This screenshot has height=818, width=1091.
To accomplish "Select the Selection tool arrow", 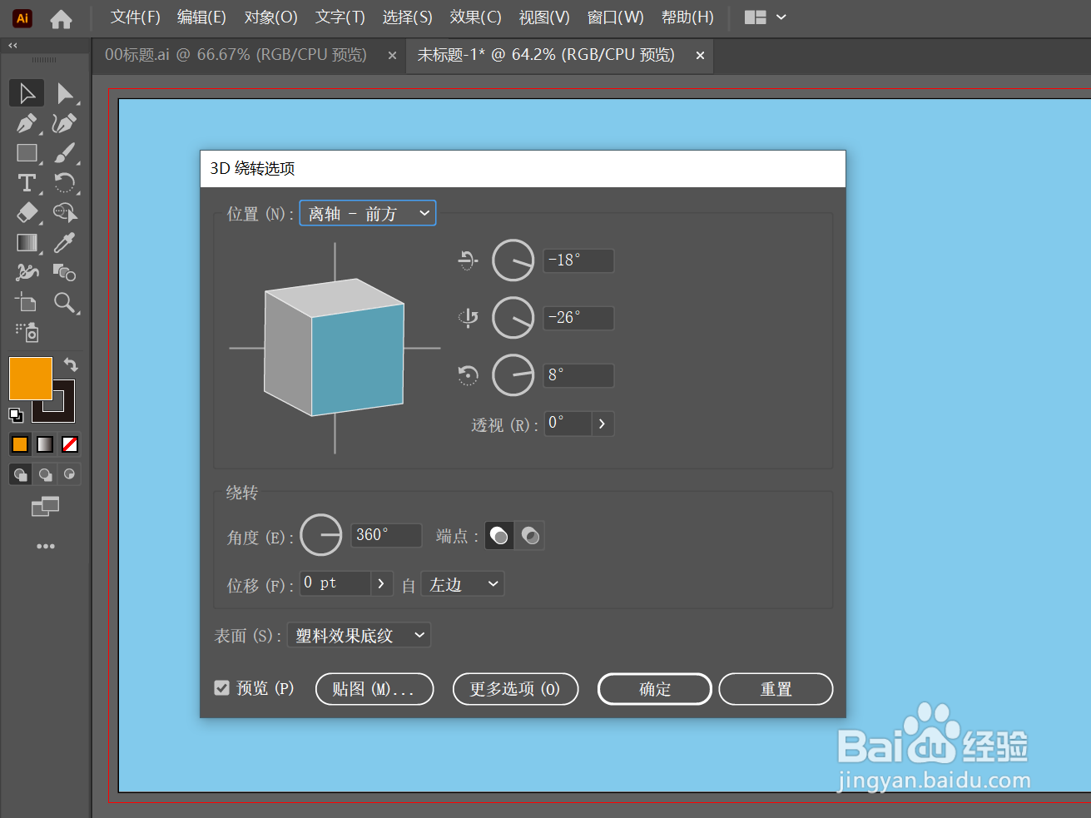I will (x=27, y=93).
